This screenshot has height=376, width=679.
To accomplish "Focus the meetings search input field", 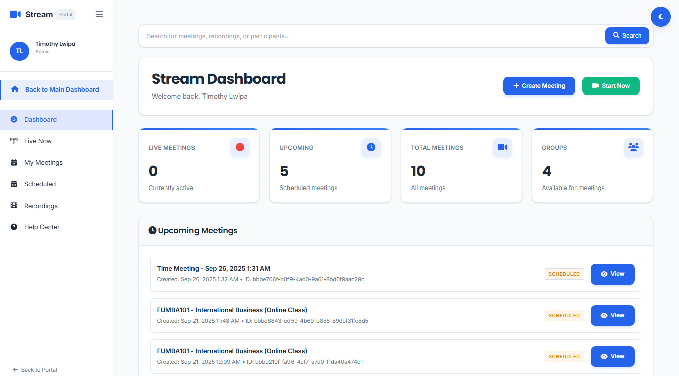I will point(372,36).
